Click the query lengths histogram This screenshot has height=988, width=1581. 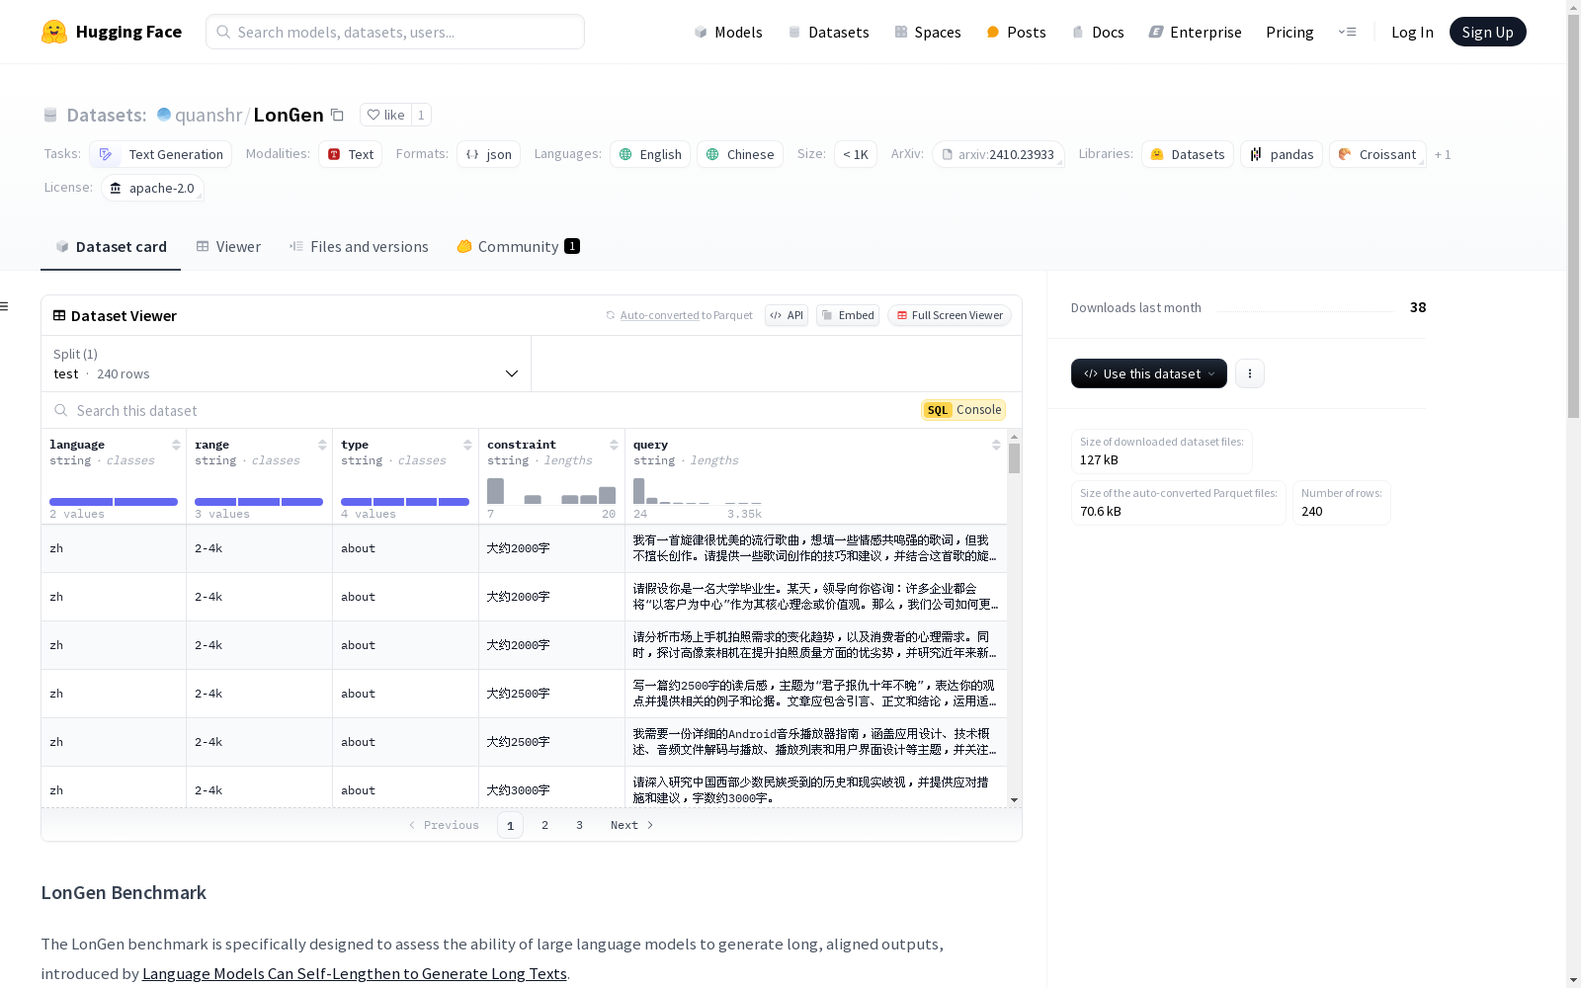pyautogui.click(x=698, y=491)
